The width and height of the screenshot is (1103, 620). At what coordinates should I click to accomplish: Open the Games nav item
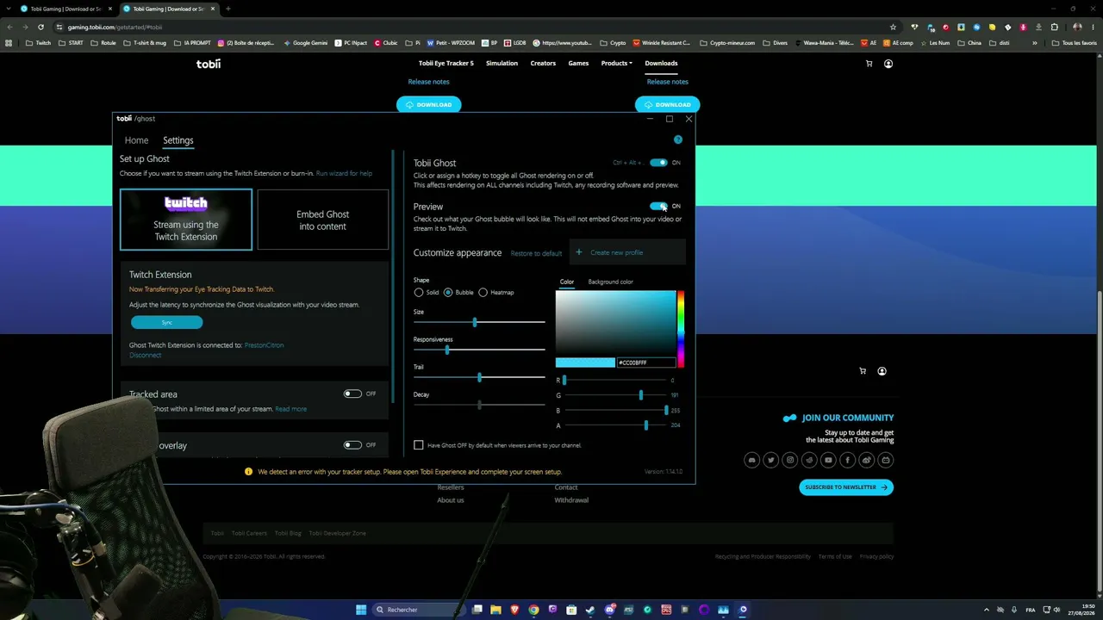[x=578, y=63]
